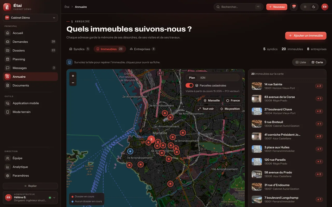
Task: Click the 8 entreprises counter
Action: coord(317,49)
